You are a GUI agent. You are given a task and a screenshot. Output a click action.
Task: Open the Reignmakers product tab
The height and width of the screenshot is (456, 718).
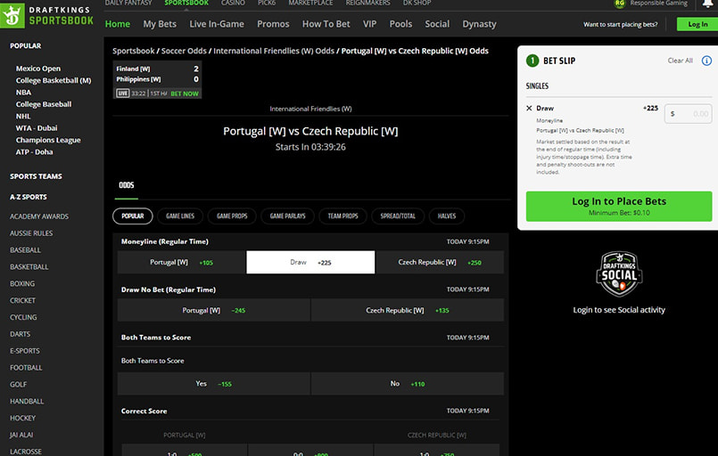[367, 4]
